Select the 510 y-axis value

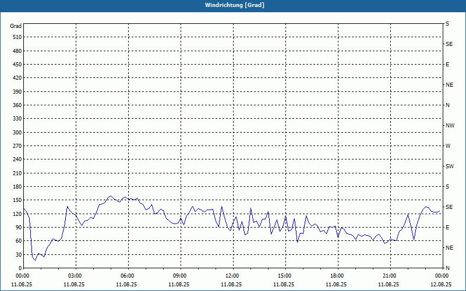click(17, 37)
